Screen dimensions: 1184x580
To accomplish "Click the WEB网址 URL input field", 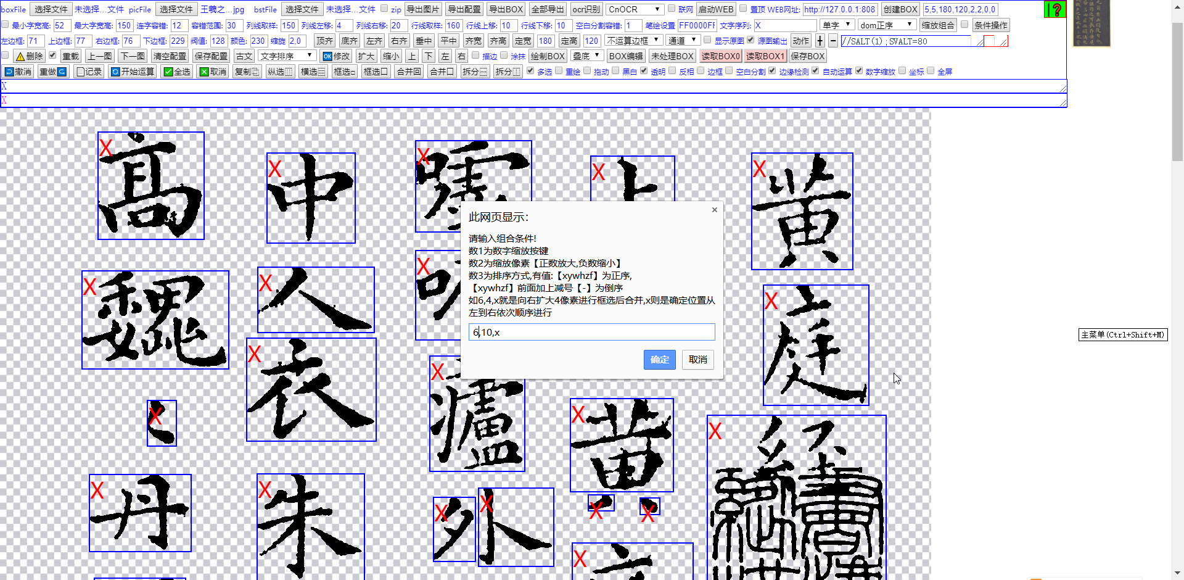I will pyautogui.click(x=839, y=9).
